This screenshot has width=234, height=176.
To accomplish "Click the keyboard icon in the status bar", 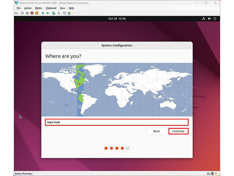I will pyautogui.click(x=209, y=173).
